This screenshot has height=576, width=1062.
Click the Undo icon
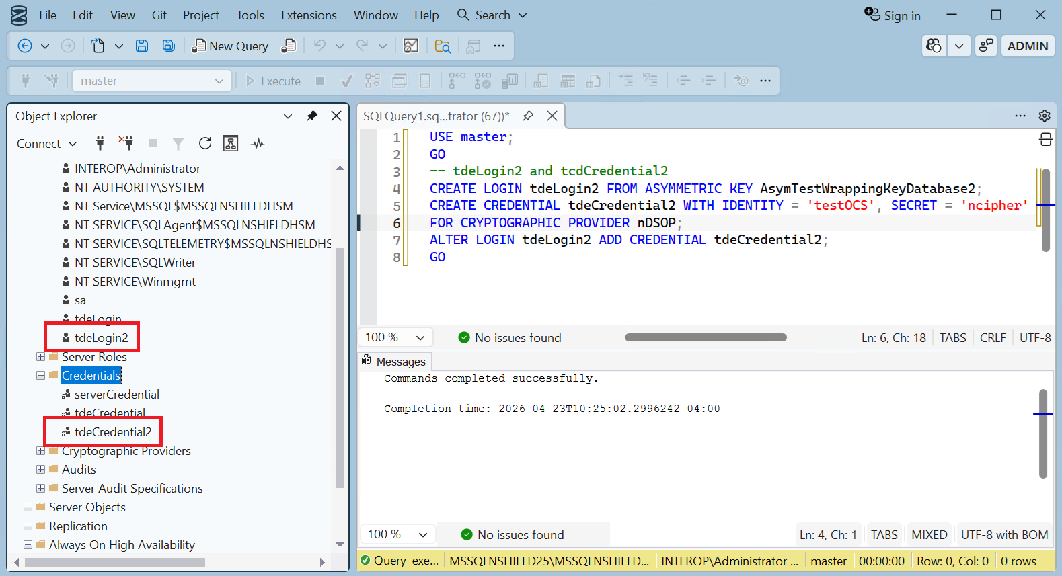(x=319, y=46)
